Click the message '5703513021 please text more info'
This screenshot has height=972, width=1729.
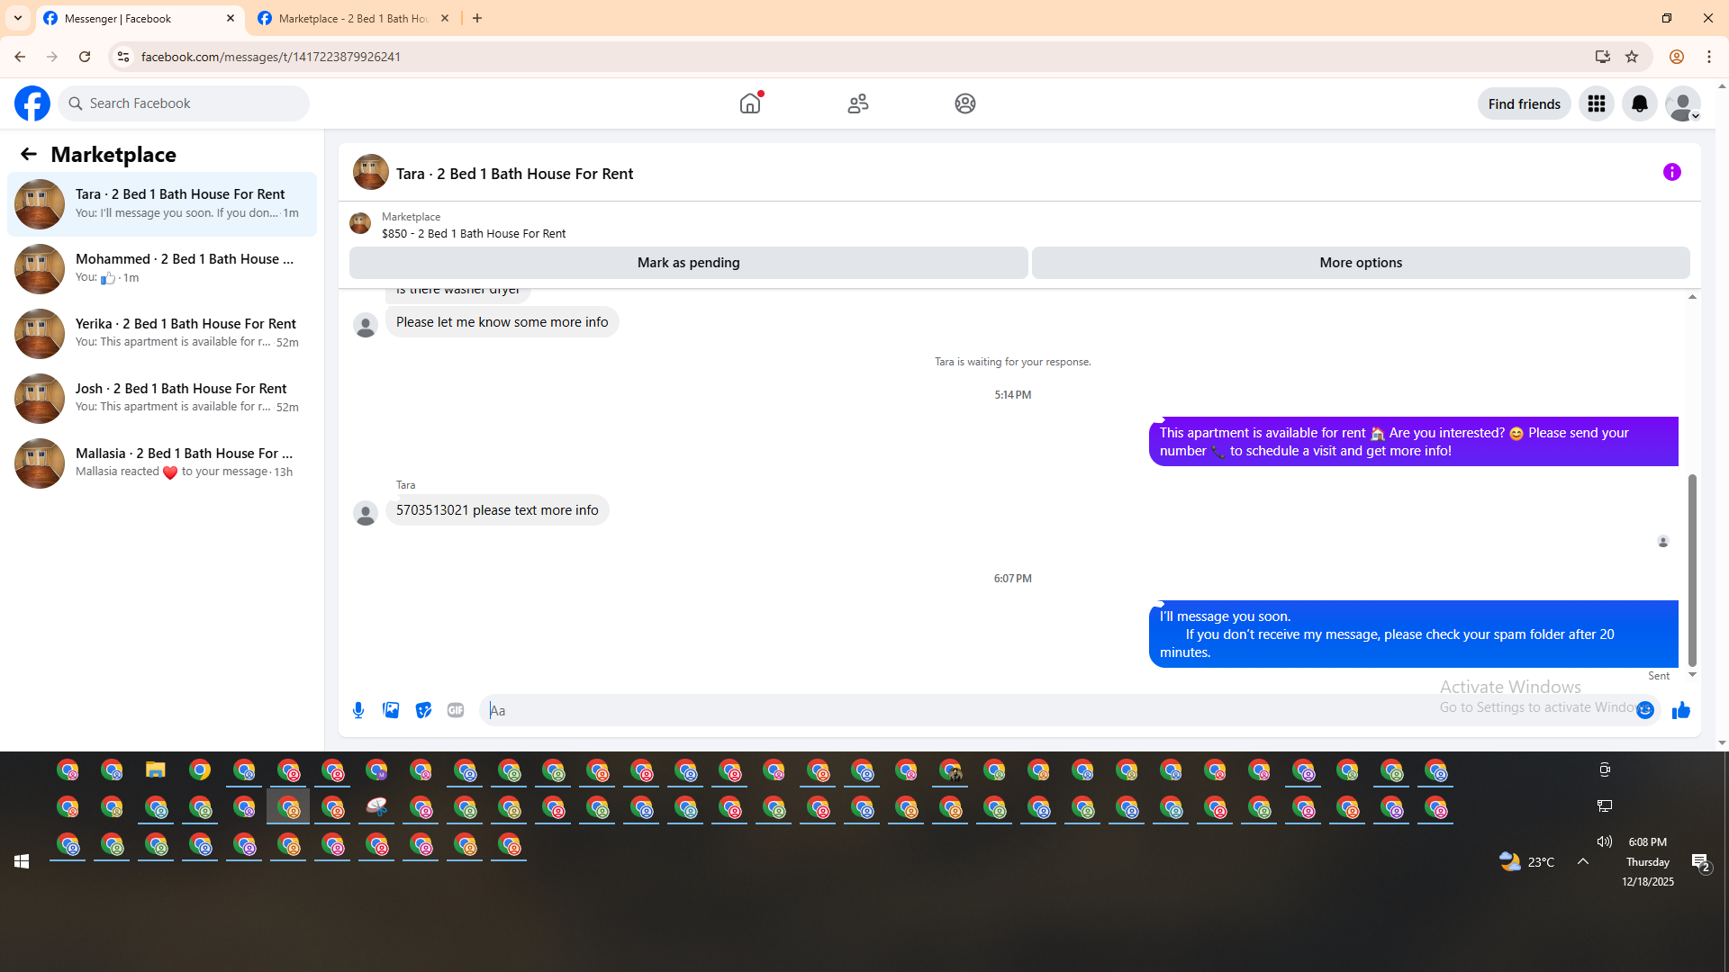[497, 510]
